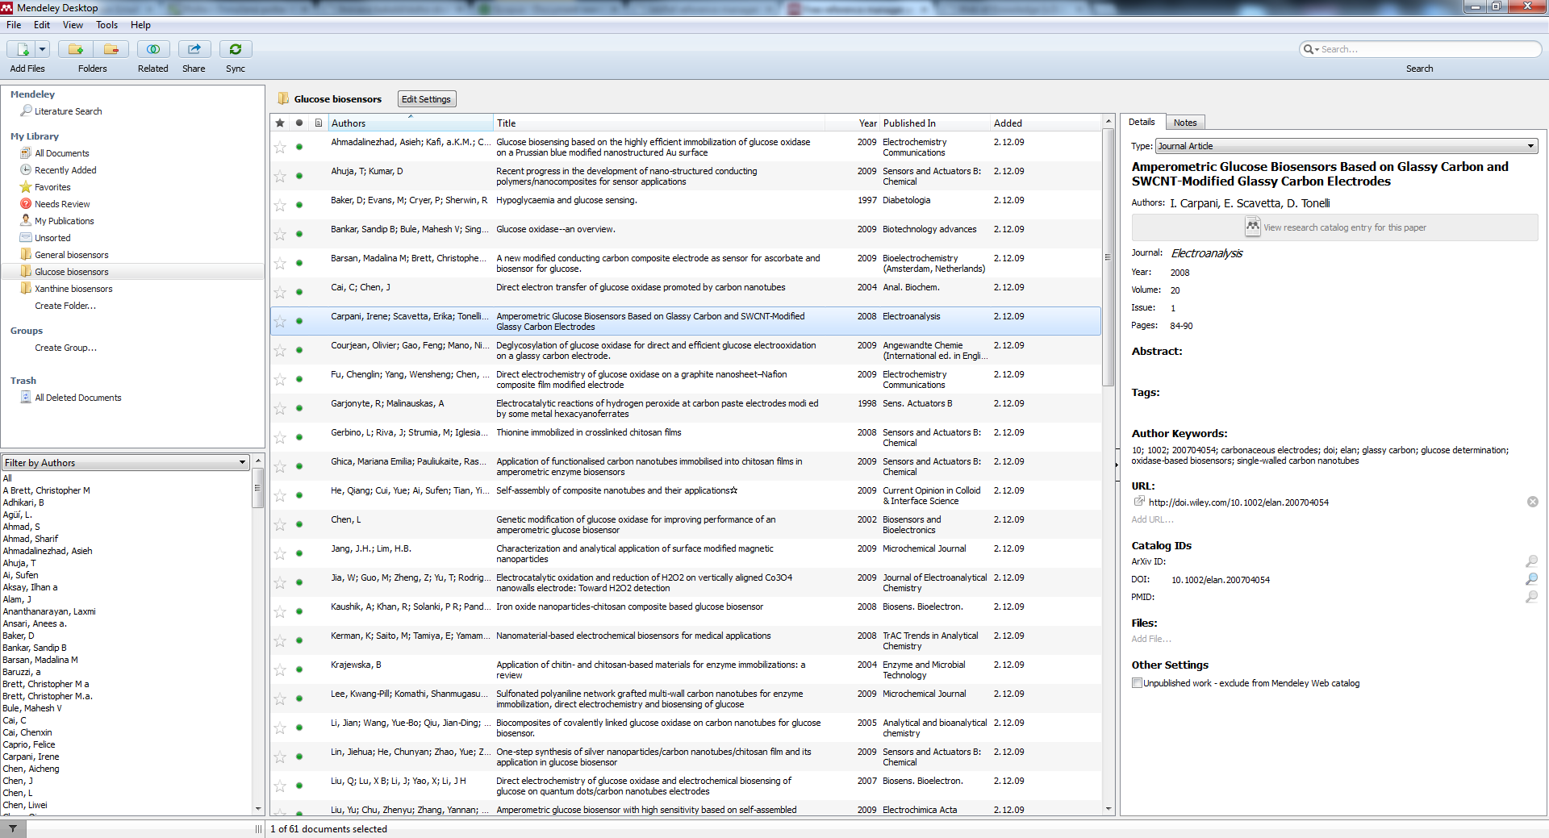Look up details by ArXiv ID magnifier

[x=1531, y=561]
